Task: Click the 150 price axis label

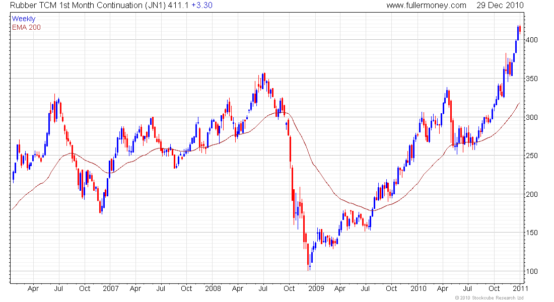Action: [x=532, y=233]
